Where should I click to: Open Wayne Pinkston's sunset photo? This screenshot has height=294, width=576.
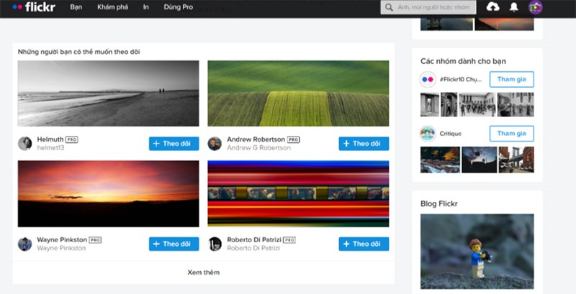point(109,194)
